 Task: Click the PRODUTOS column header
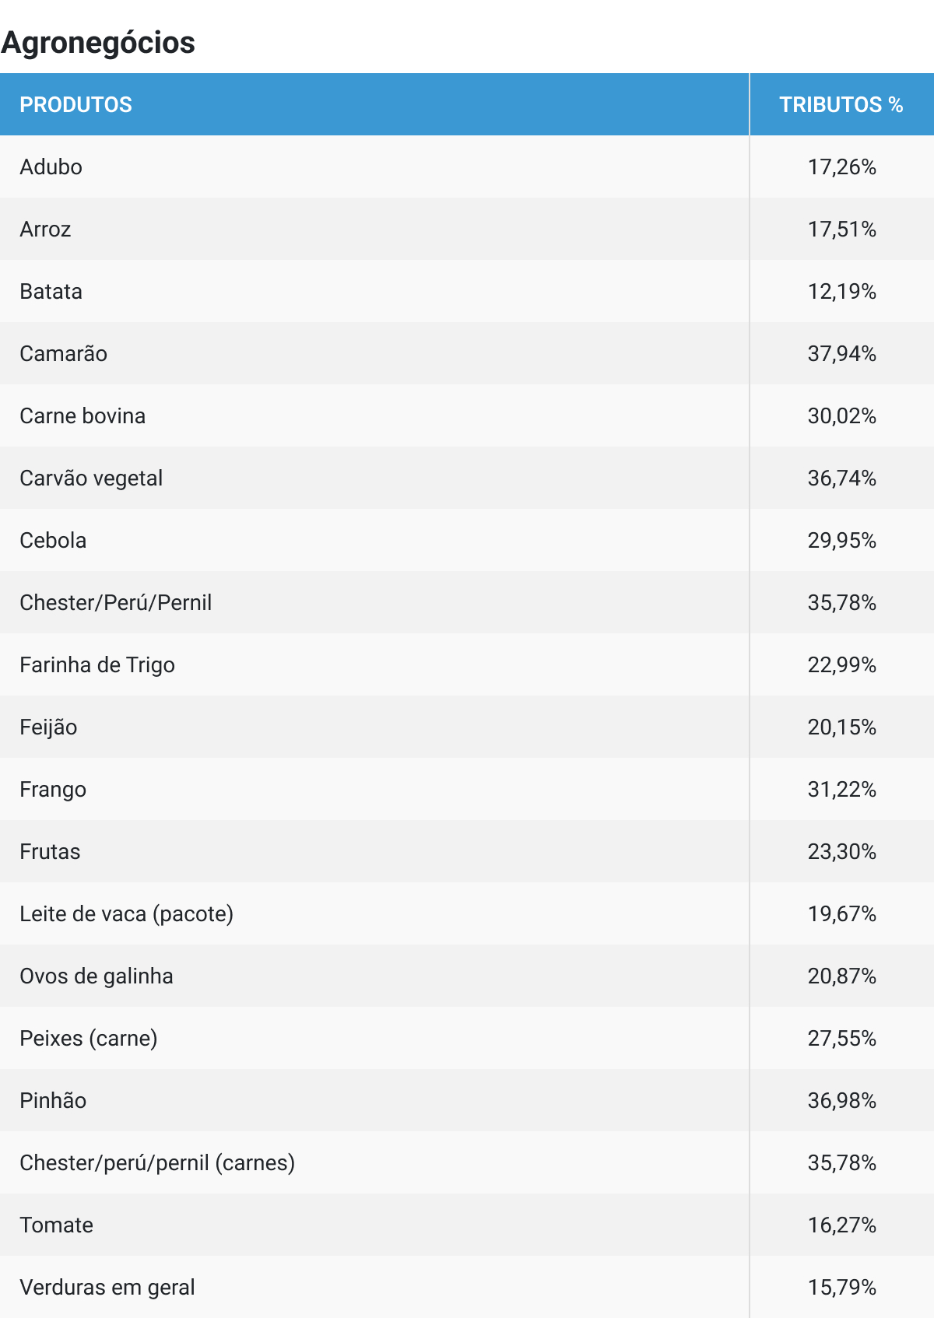pyautogui.click(x=75, y=105)
